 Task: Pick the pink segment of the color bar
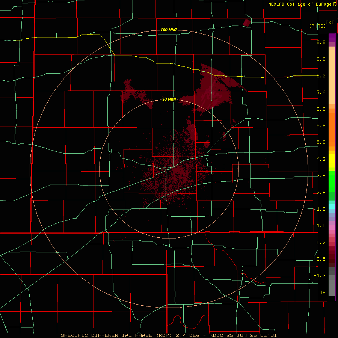click(x=332, y=228)
